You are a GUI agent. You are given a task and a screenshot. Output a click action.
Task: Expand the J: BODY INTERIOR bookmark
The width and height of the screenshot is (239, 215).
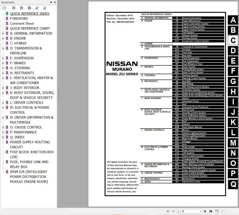(3, 88)
